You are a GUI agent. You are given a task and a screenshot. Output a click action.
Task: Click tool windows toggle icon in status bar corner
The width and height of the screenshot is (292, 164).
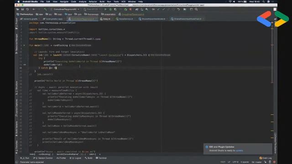tap(17, 162)
